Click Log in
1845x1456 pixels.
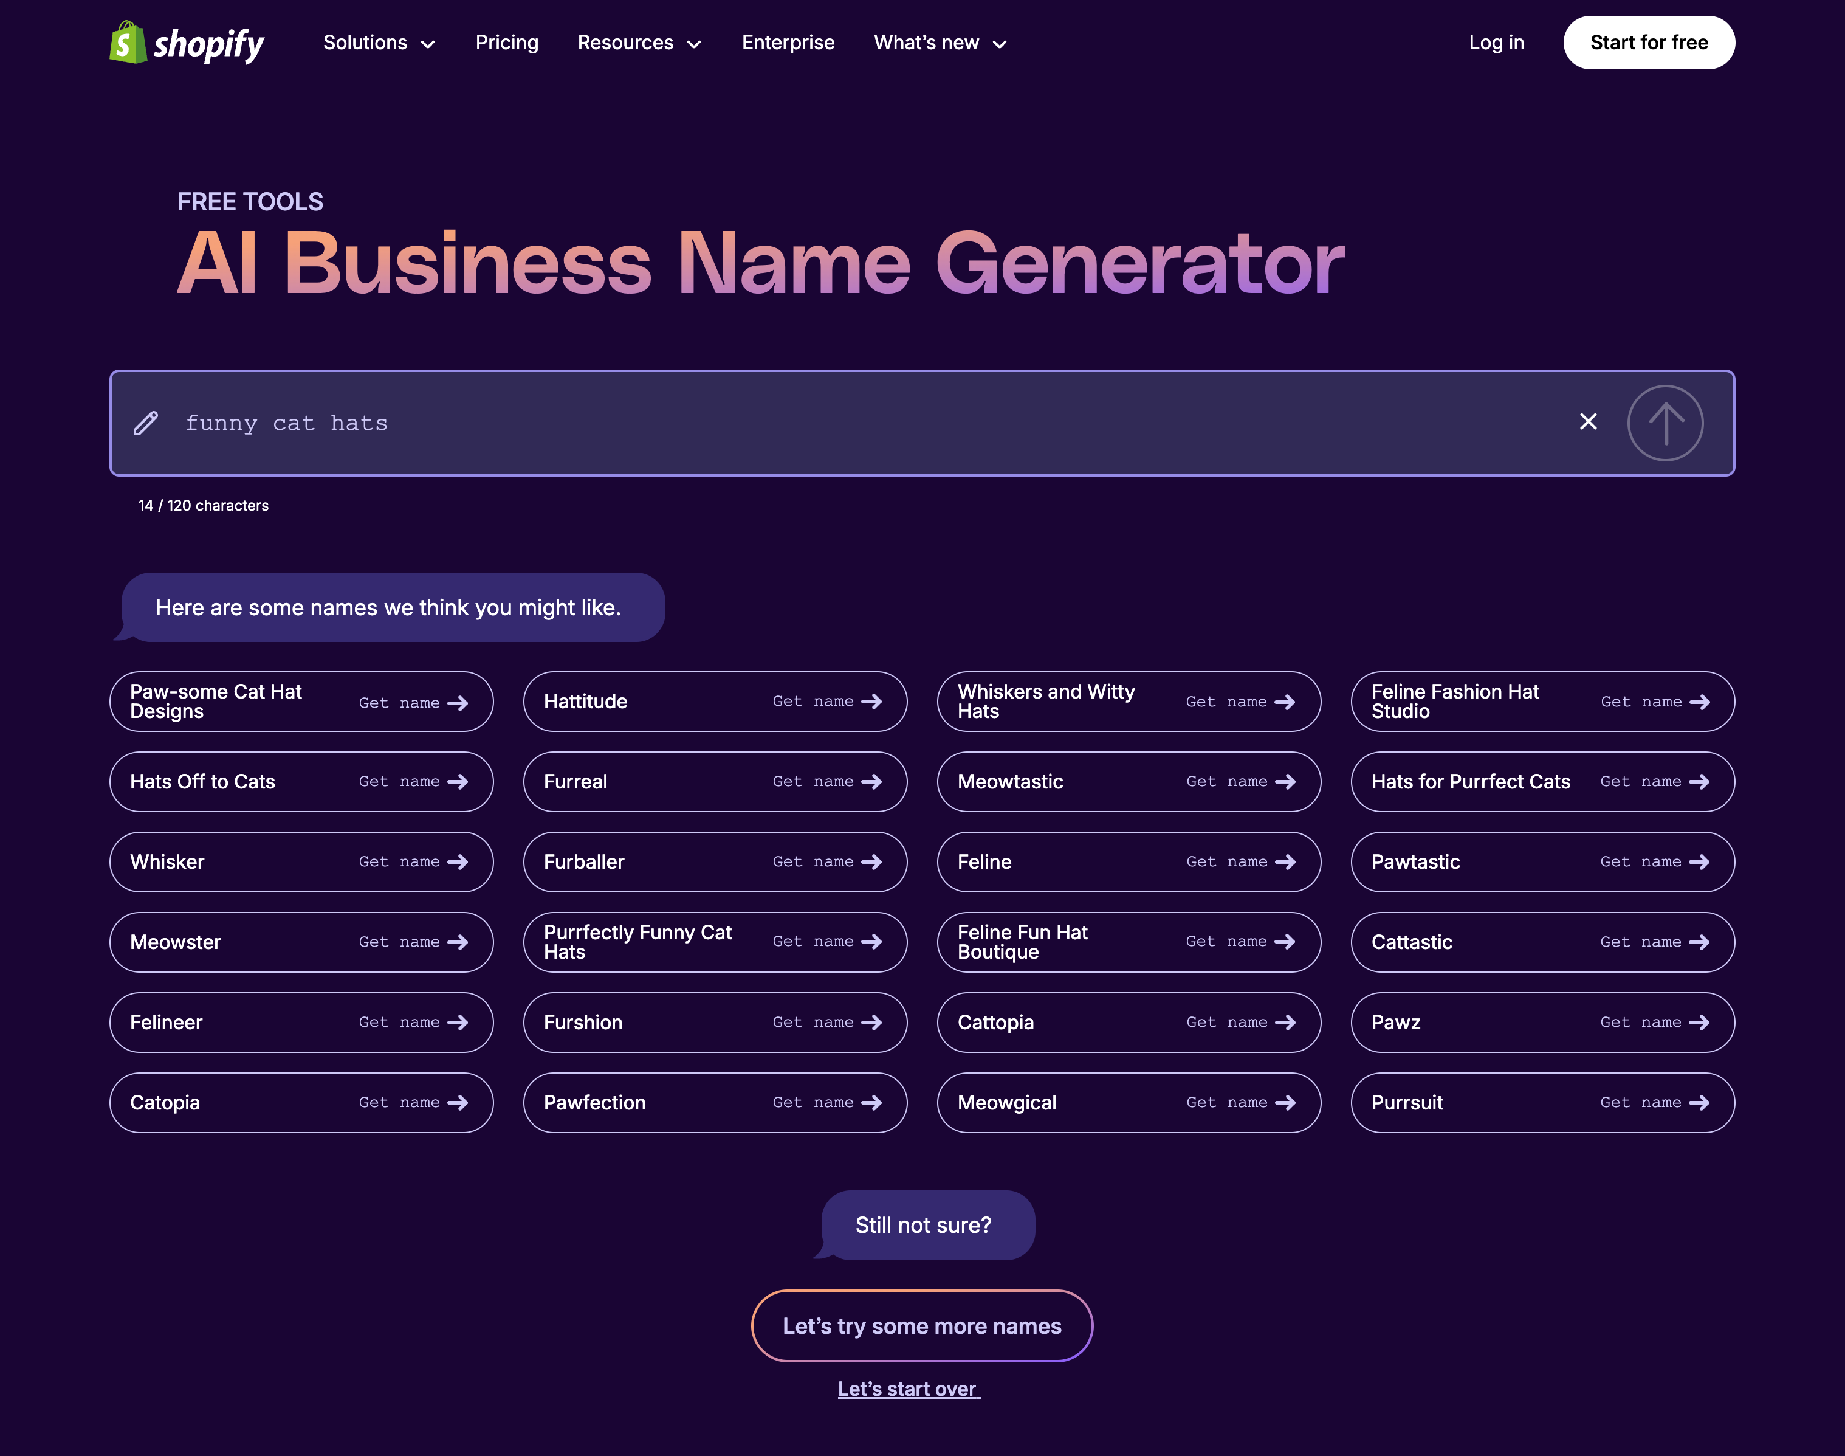(1496, 43)
